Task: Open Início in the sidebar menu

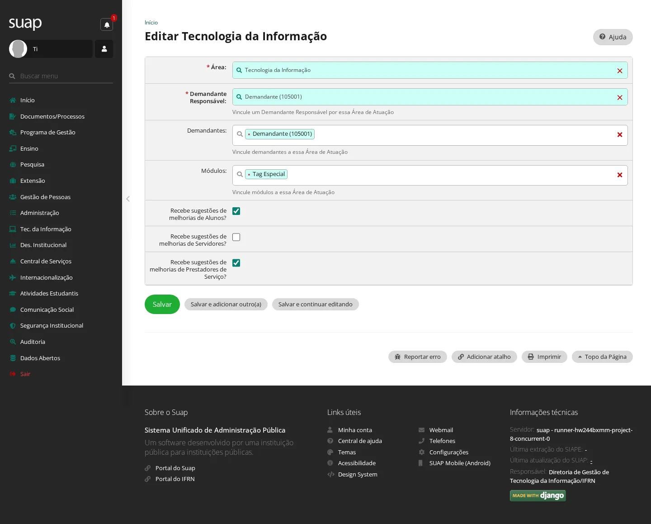Action: pyautogui.click(x=61, y=100)
